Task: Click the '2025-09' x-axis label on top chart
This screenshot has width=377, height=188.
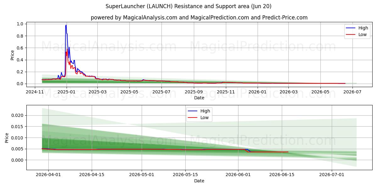Action: 194,92
